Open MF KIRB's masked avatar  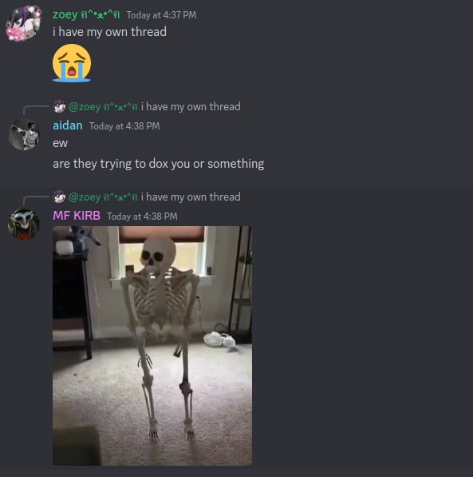coord(24,225)
